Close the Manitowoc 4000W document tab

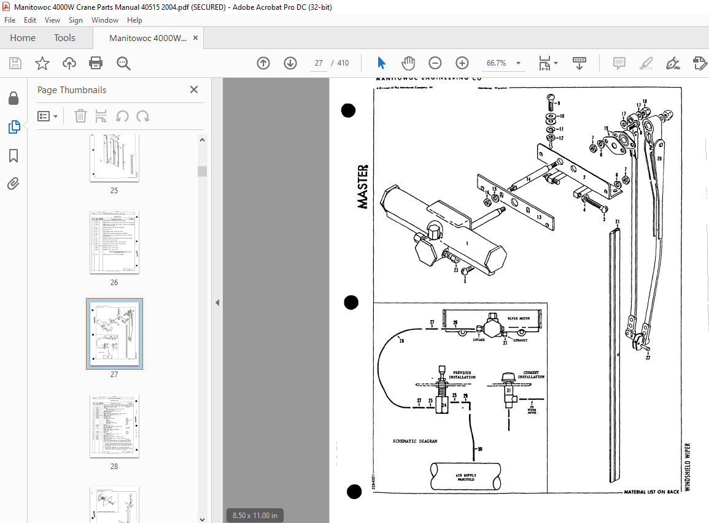pos(195,38)
